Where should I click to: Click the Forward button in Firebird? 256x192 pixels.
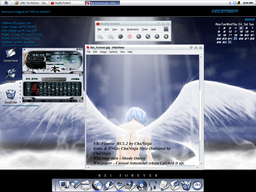pyautogui.click(x=110, y=36)
